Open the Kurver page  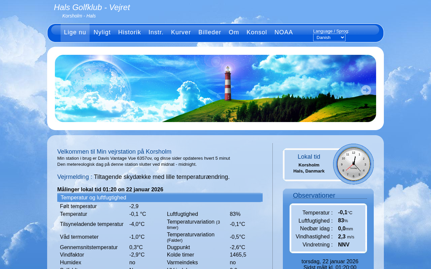181,33
